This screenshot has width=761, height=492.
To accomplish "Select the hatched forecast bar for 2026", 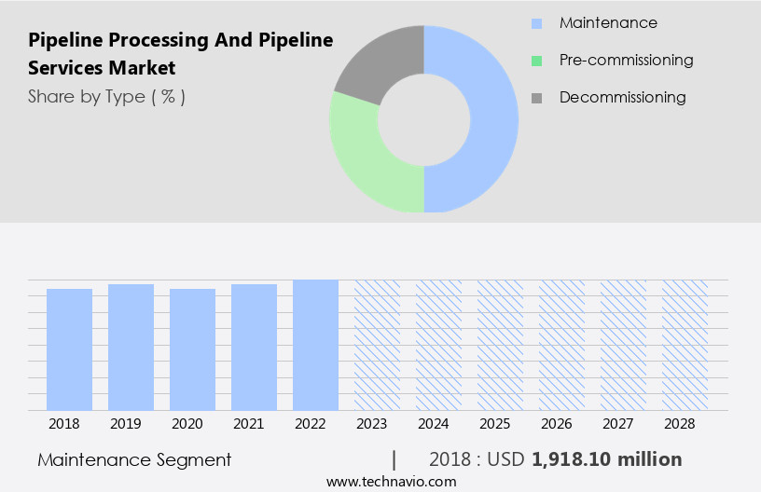I will coord(561,345).
